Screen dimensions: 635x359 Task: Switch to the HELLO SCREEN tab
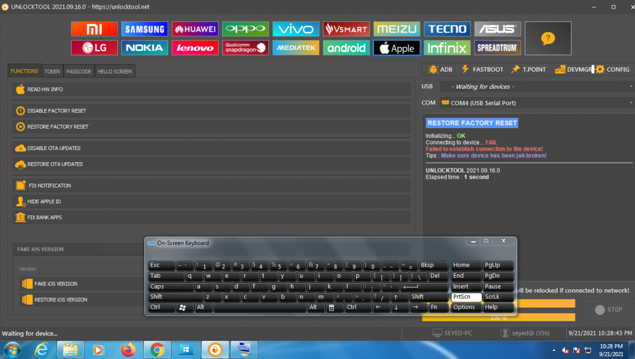click(115, 71)
